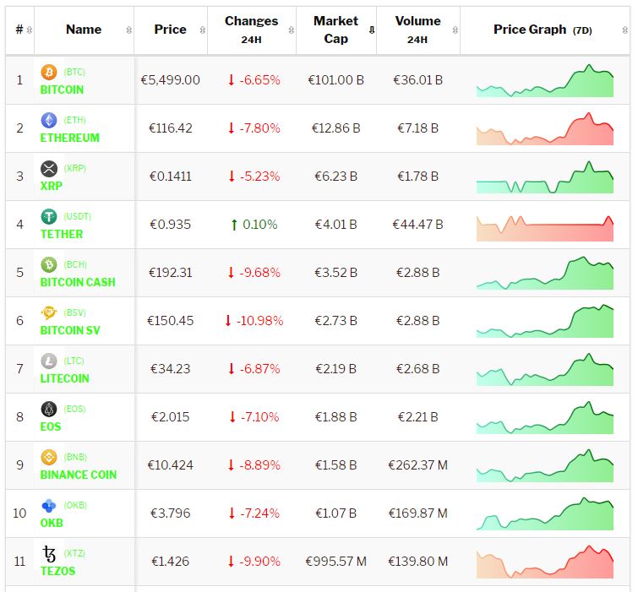Click the Ethereum diamond logo icon

pos(49,121)
